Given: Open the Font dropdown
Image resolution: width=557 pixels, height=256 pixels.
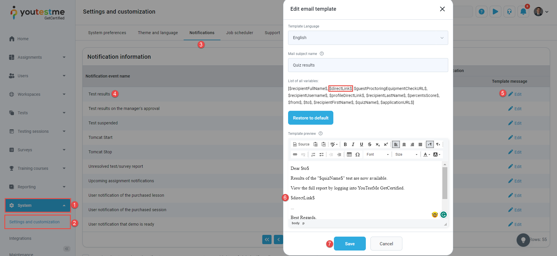Looking at the screenshot, I should click(377, 154).
